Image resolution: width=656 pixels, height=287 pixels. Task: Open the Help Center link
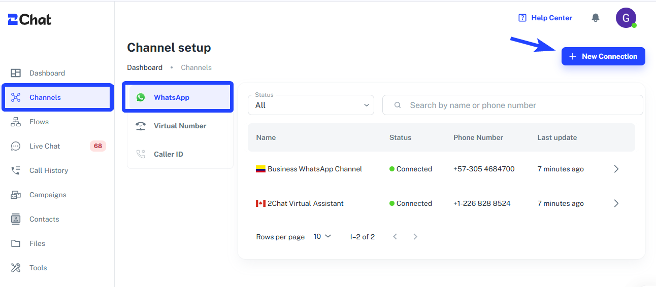tap(545, 18)
